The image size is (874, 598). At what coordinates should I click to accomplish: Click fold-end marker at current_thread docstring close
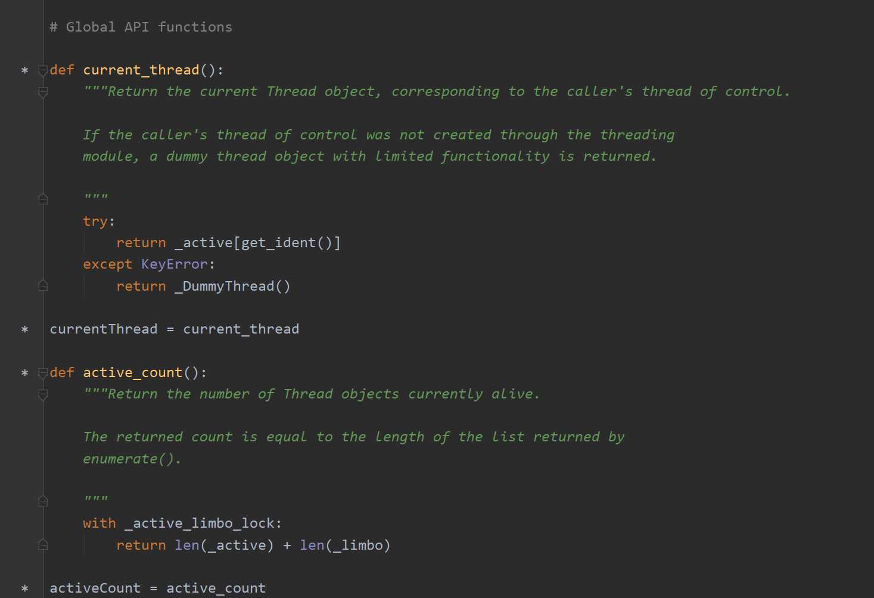point(43,199)
